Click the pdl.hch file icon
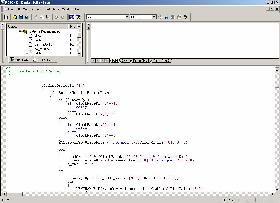The image size is (280, 203). click(x=31, y=53)
